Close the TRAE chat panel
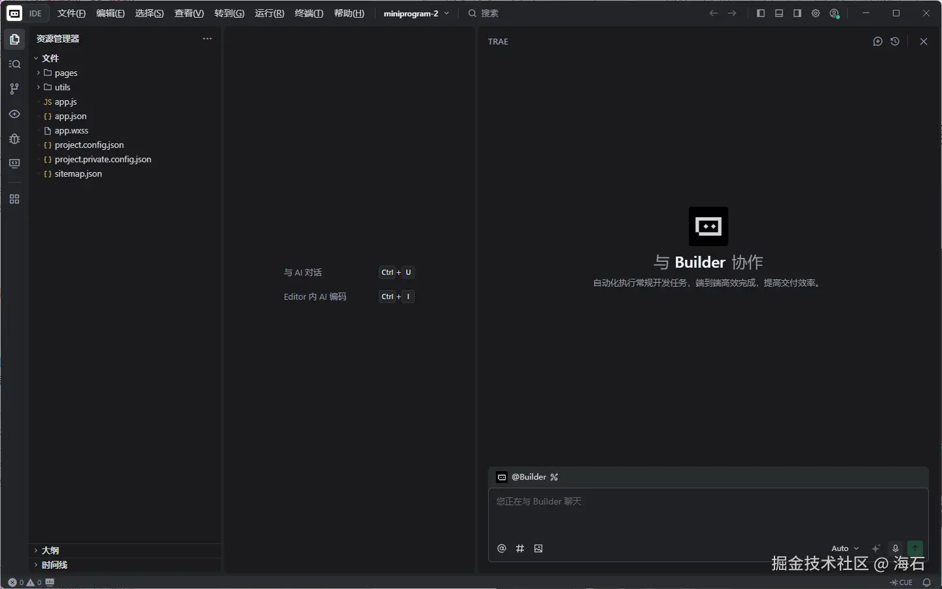The image size is (942, 589). (924, 41)
